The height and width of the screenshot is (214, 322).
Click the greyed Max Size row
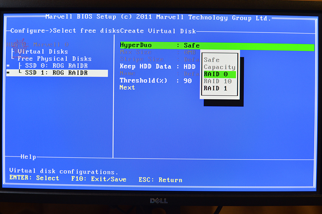point(158,52)
